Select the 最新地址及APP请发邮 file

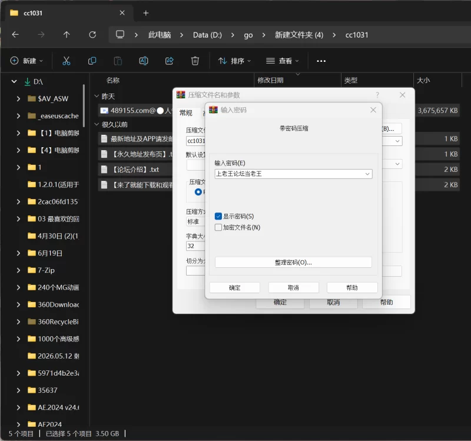[137, 139]
